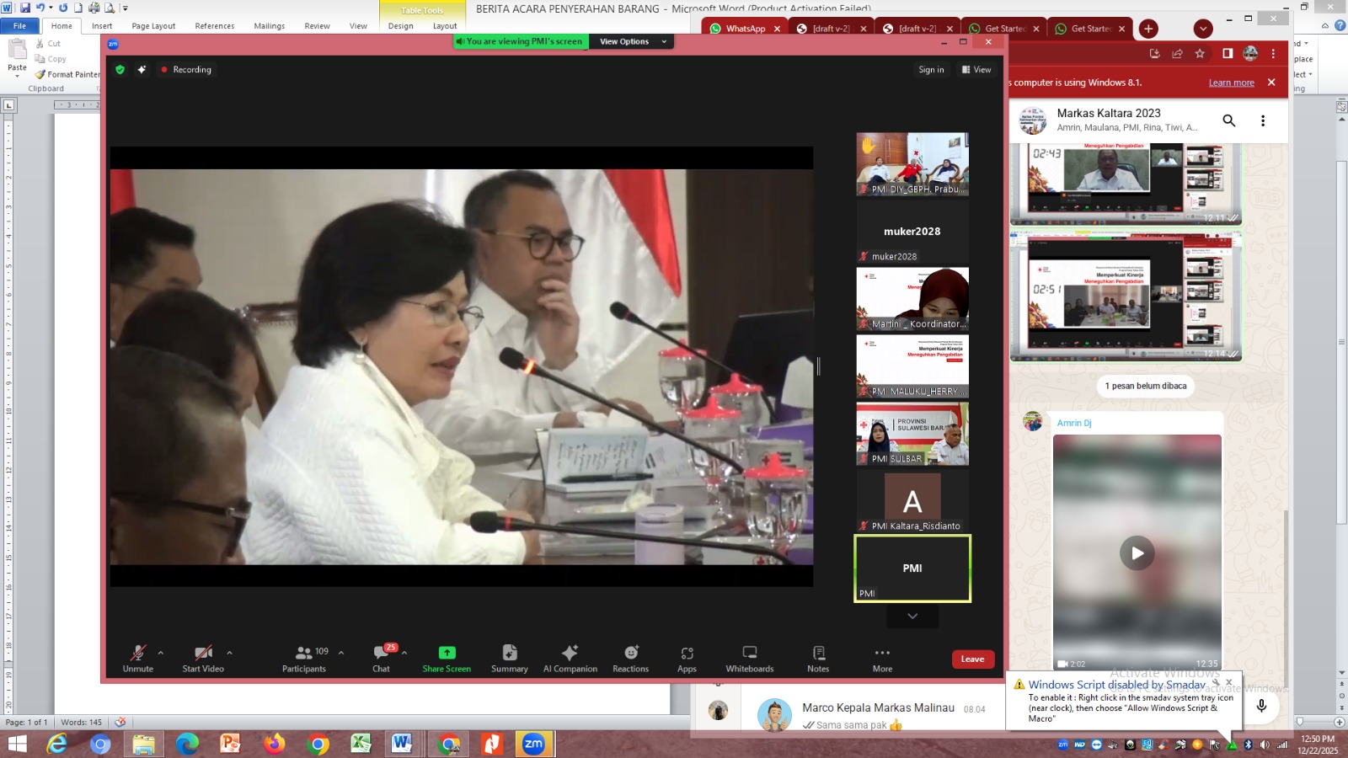The height and width of the screenshot is (758, 1348).
Task: Open the Participants list
Action: click(x=304, y=658)
